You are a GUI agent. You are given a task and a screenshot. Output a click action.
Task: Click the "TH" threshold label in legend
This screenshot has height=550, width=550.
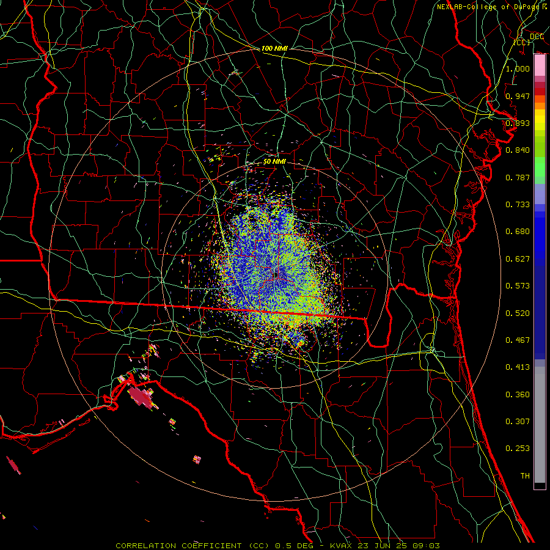pyautogui.click(x=525, y=476)
